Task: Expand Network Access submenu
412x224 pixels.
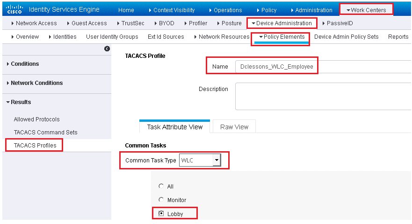Action: click(x=34, y=23)
